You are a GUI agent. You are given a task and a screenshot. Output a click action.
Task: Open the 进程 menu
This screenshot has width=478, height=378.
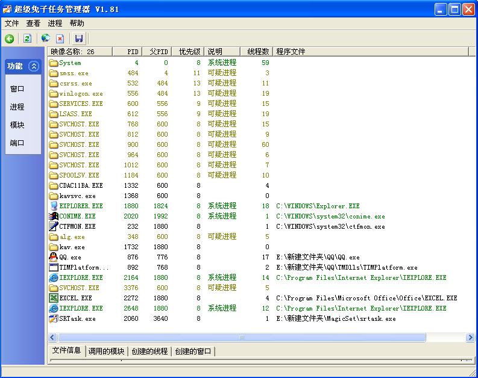55,23
